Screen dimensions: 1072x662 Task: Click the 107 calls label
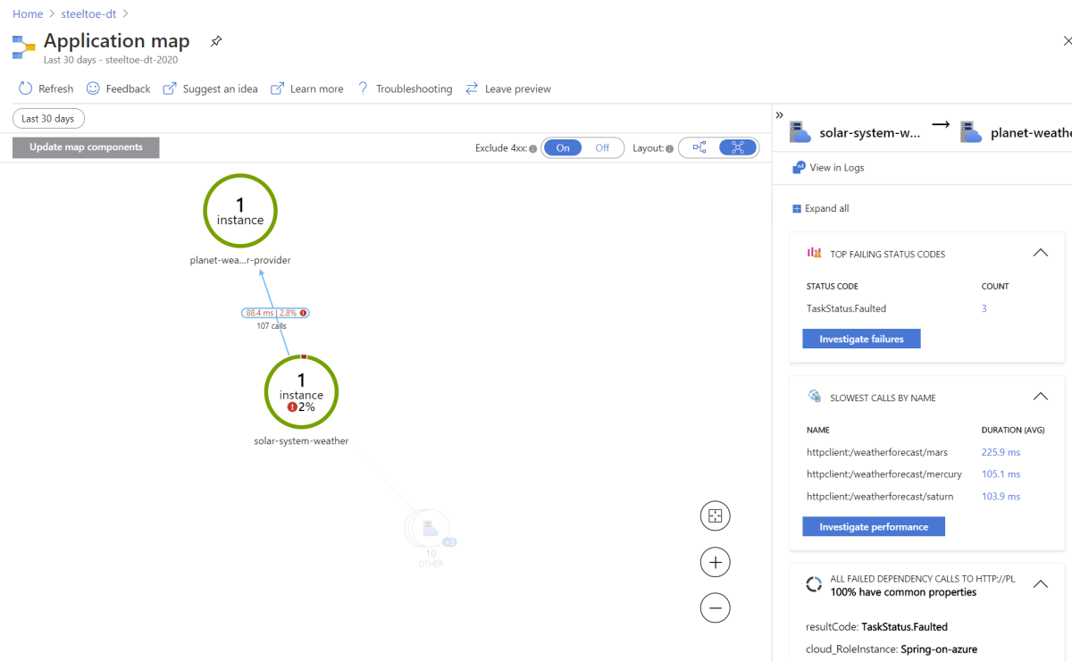[272, 326]
